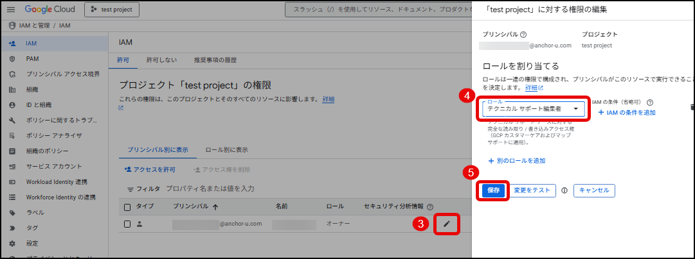Click the help icon next to IAM の条件
Screen dimensions: 695x259
tap(650, 102)
